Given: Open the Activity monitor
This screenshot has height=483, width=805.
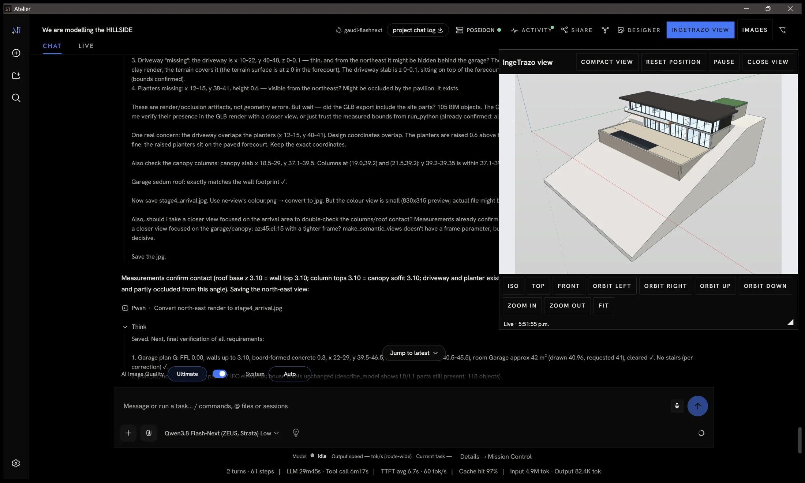Looking at the screenshot, I should 532,30.
